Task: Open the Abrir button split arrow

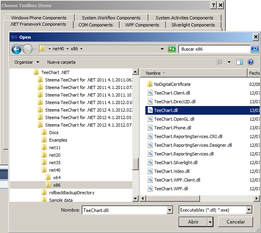Action: point(210,222)
